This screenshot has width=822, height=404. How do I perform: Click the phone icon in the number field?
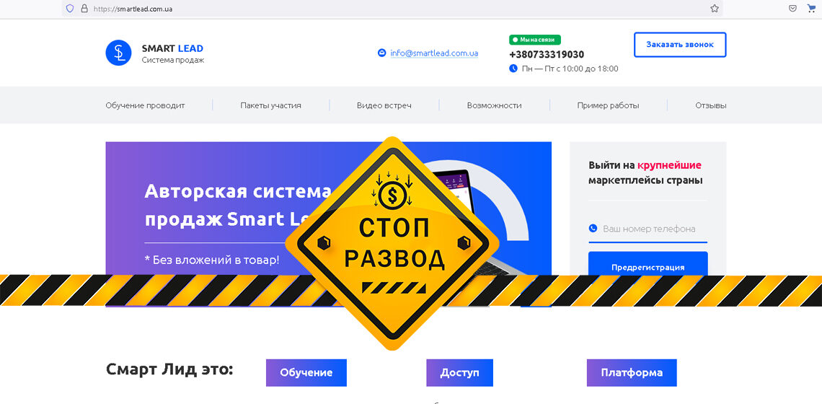click(593, 228)
